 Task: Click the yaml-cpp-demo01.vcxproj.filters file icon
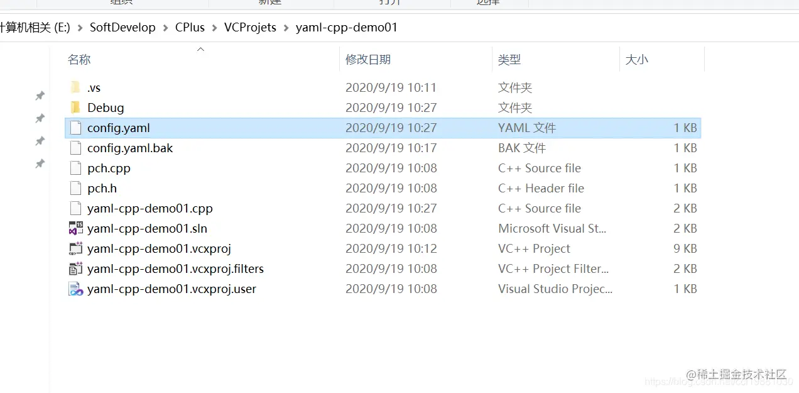coord(75,268)
